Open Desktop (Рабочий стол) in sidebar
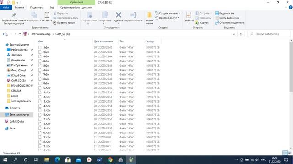Viewport: 293px width, 164px height. coord(17,50)
